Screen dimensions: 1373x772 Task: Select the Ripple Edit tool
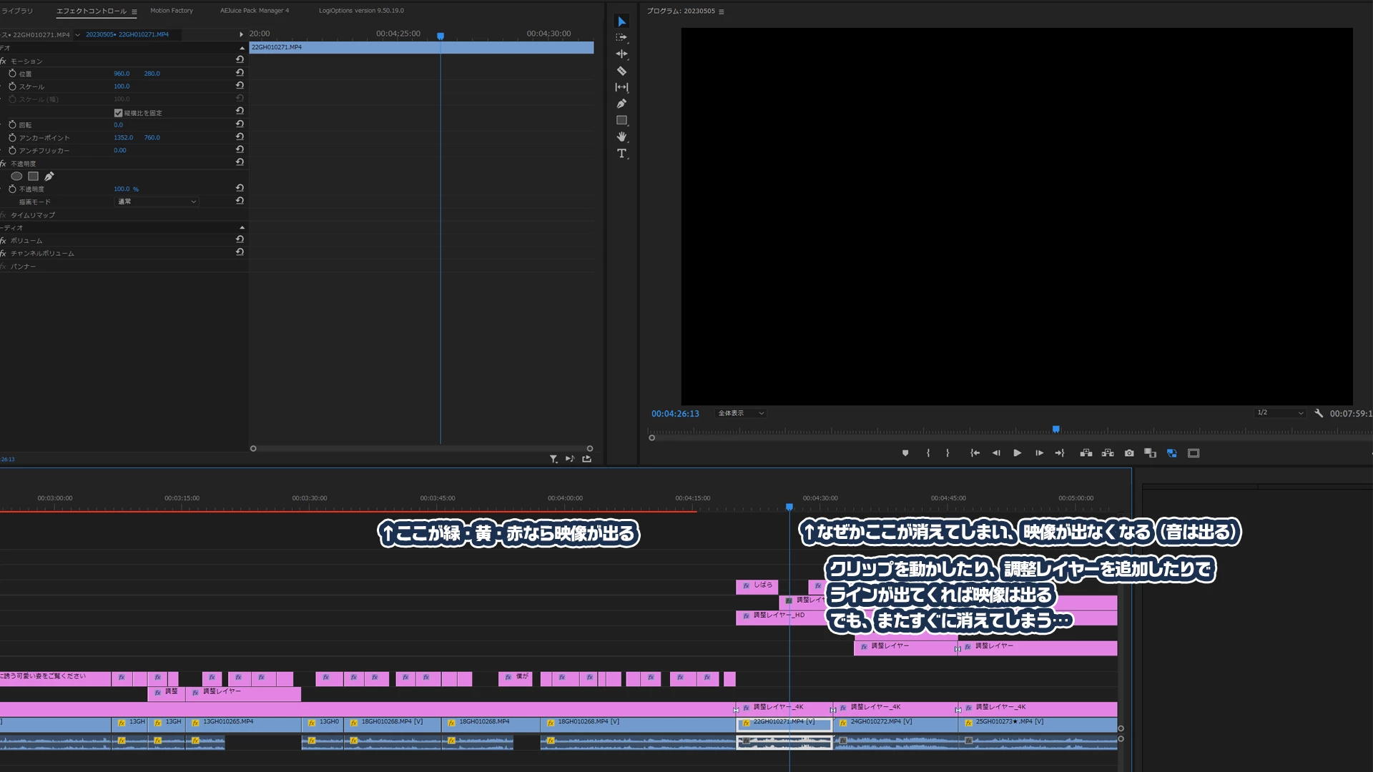coord(621,54)
